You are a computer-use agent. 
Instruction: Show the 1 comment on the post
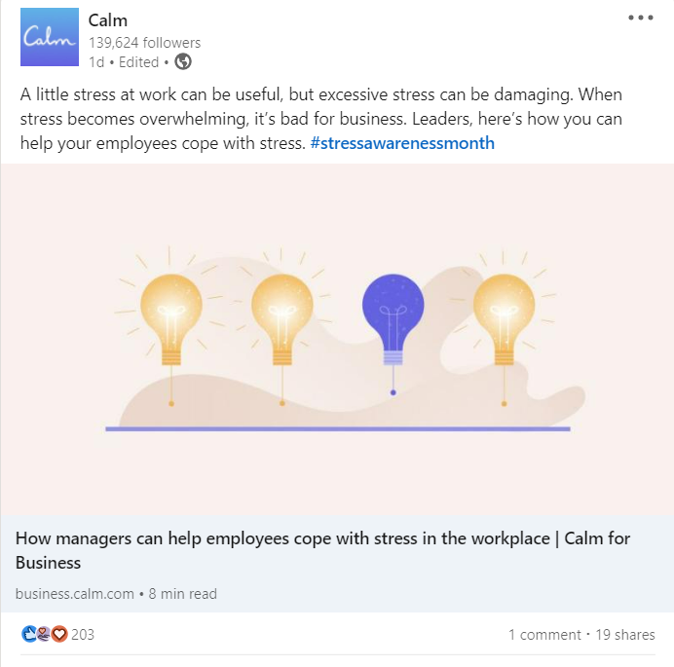coord(544,635)
